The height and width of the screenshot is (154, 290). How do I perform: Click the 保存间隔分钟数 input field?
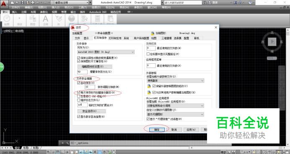coord(90,87)
